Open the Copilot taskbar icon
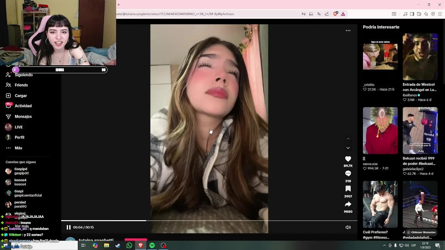The width and height of the screenshot is (445, 250). [x=95, y=245]
